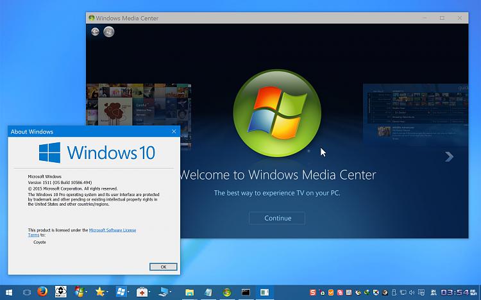
Task: Click the blue-red shield tray icon
Action: click(x=376, y=293)
